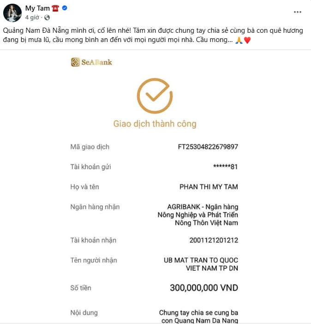311x324 pixels.
Task: Open the My Tam profile name link
Action: 37,8
